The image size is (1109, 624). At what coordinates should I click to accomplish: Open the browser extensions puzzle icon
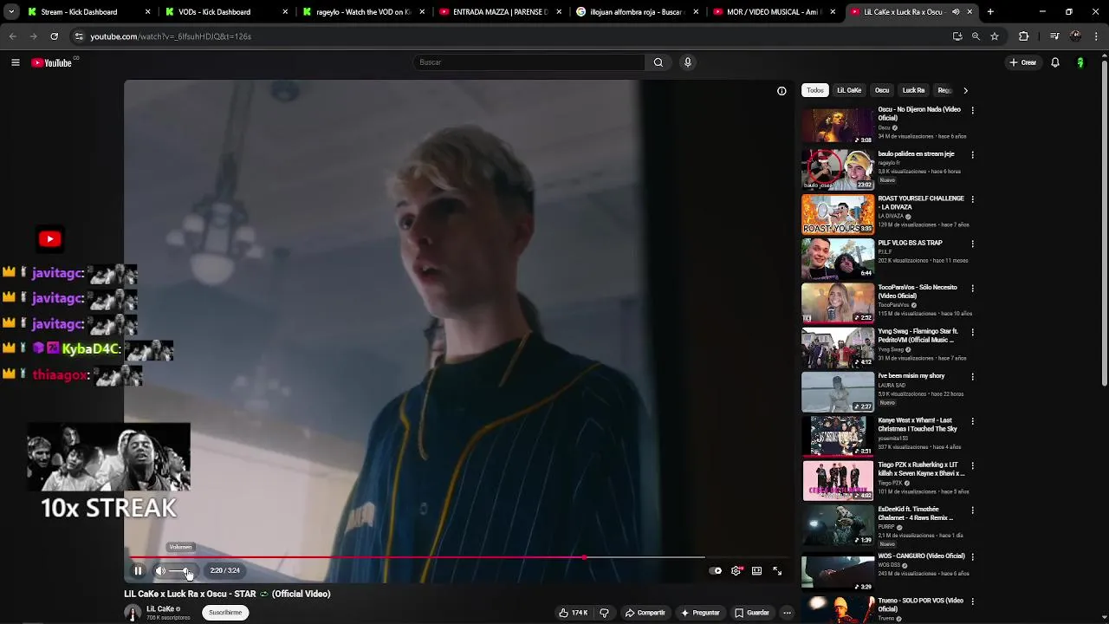[x=1024, y=36]
